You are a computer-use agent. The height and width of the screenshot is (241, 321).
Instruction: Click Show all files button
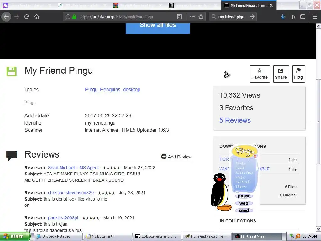tap(158, 28)
